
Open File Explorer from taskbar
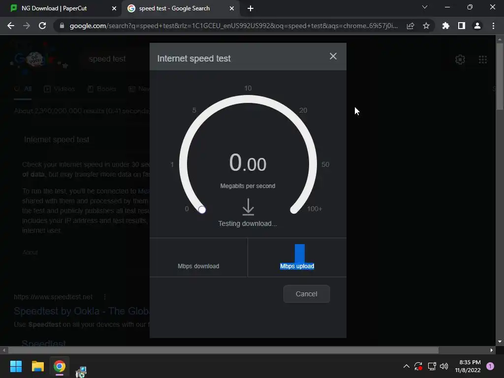point(37,366)
